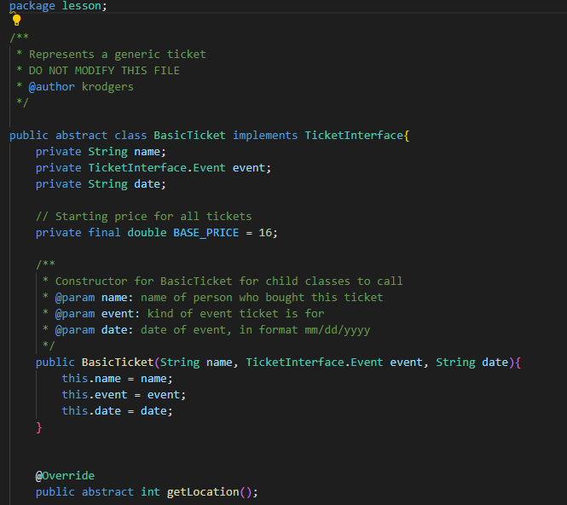Click '@param' tag before 'event:'
The width and height of the screenshot is (567, 505).
[x=75, y=314]
